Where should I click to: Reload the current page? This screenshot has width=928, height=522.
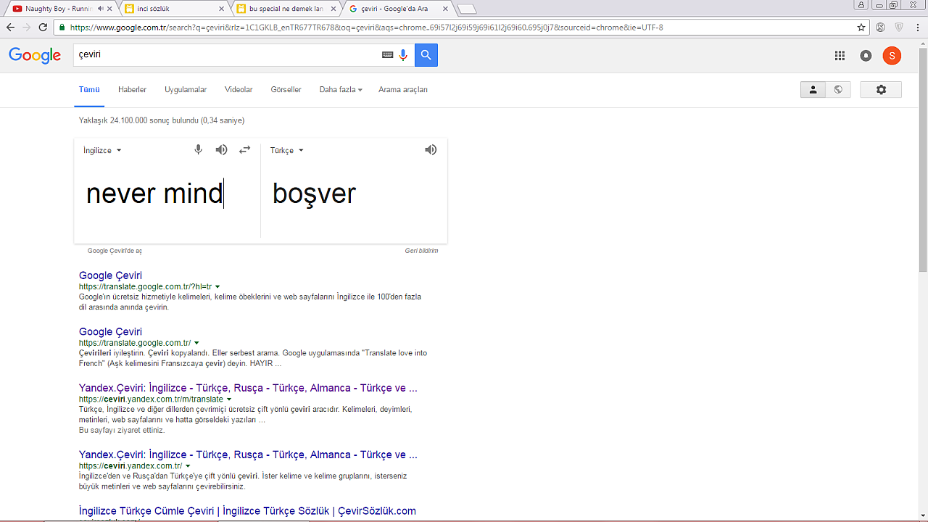click(43, 28)
